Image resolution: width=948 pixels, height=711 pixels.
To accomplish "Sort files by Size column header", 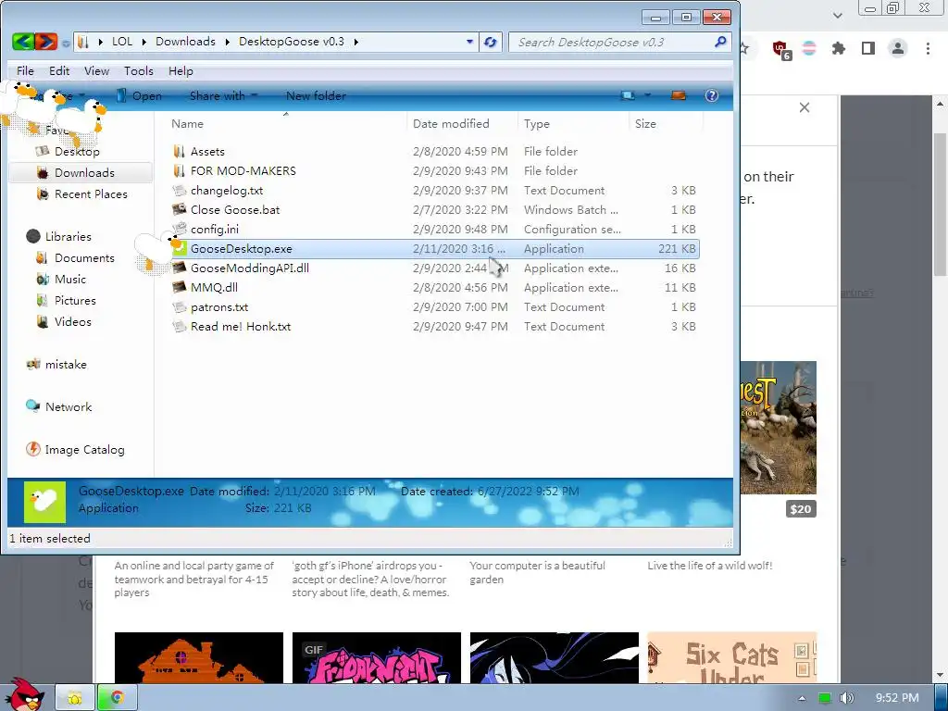I will [645, 124].
